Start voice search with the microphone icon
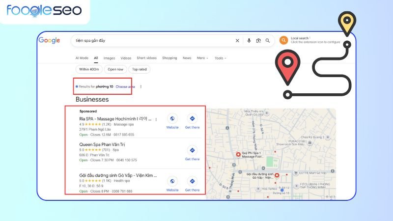 coord(249,41)
